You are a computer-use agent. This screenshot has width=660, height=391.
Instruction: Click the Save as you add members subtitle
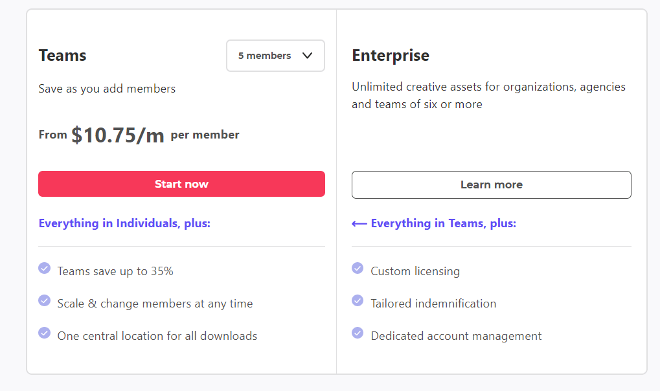coord(107,89)
